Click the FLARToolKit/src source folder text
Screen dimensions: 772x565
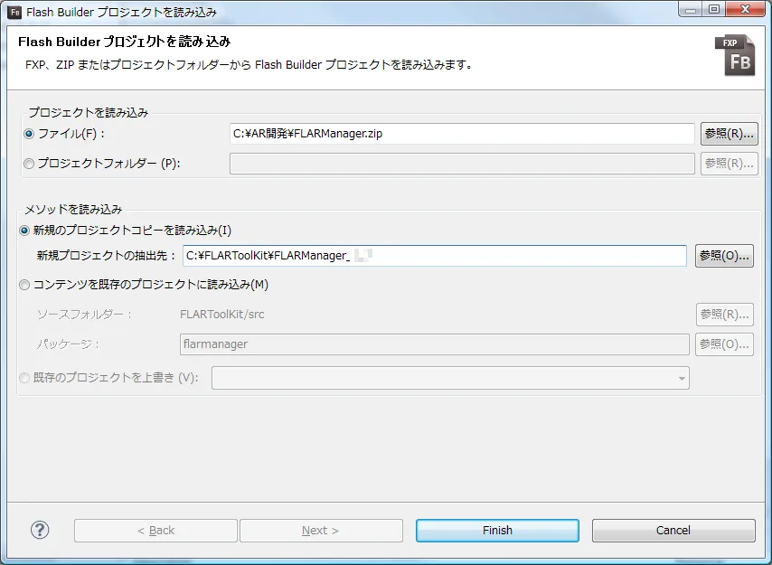222,314
